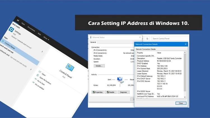Image resolution: width=210 pixels, height=118 pixels.
Task: Close the Network Connection Details window
Action: point(186,44)
